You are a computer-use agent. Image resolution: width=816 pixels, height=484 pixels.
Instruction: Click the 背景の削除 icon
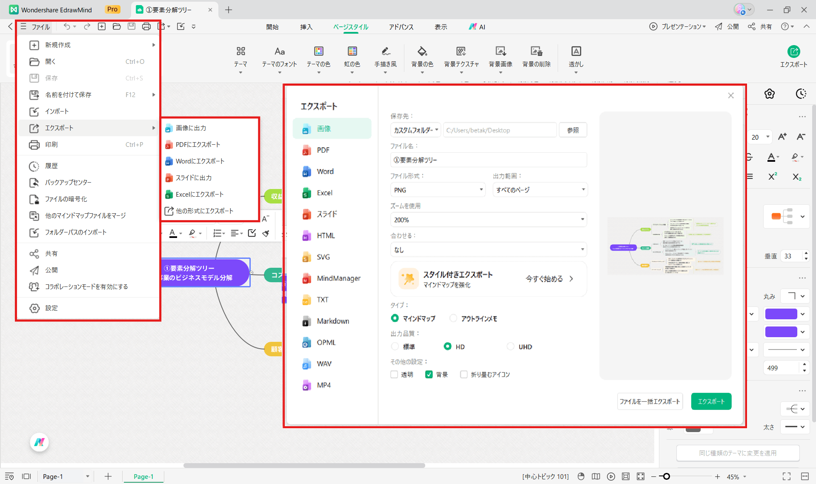click(x=536, y=51)
